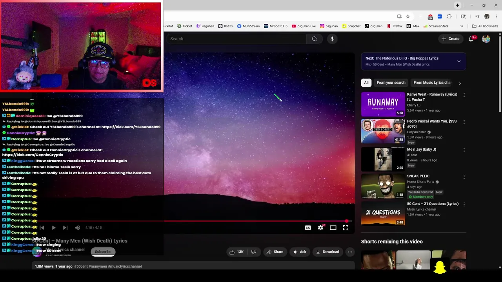The height and width of the screenshot is (282, 502).
Task: Click in the YouTube search field
Action: [236, 39]
